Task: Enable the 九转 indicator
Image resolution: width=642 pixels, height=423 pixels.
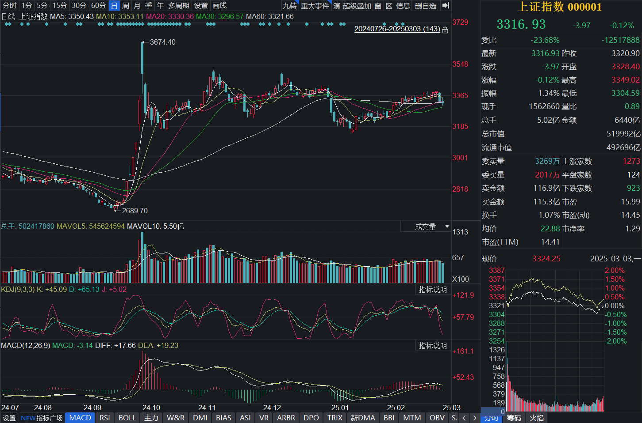Action: pyautogui.click(x=290, y=6)
